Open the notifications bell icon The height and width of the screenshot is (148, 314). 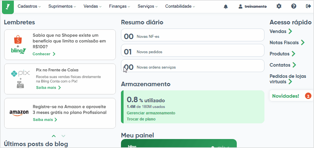click(226, 7)
